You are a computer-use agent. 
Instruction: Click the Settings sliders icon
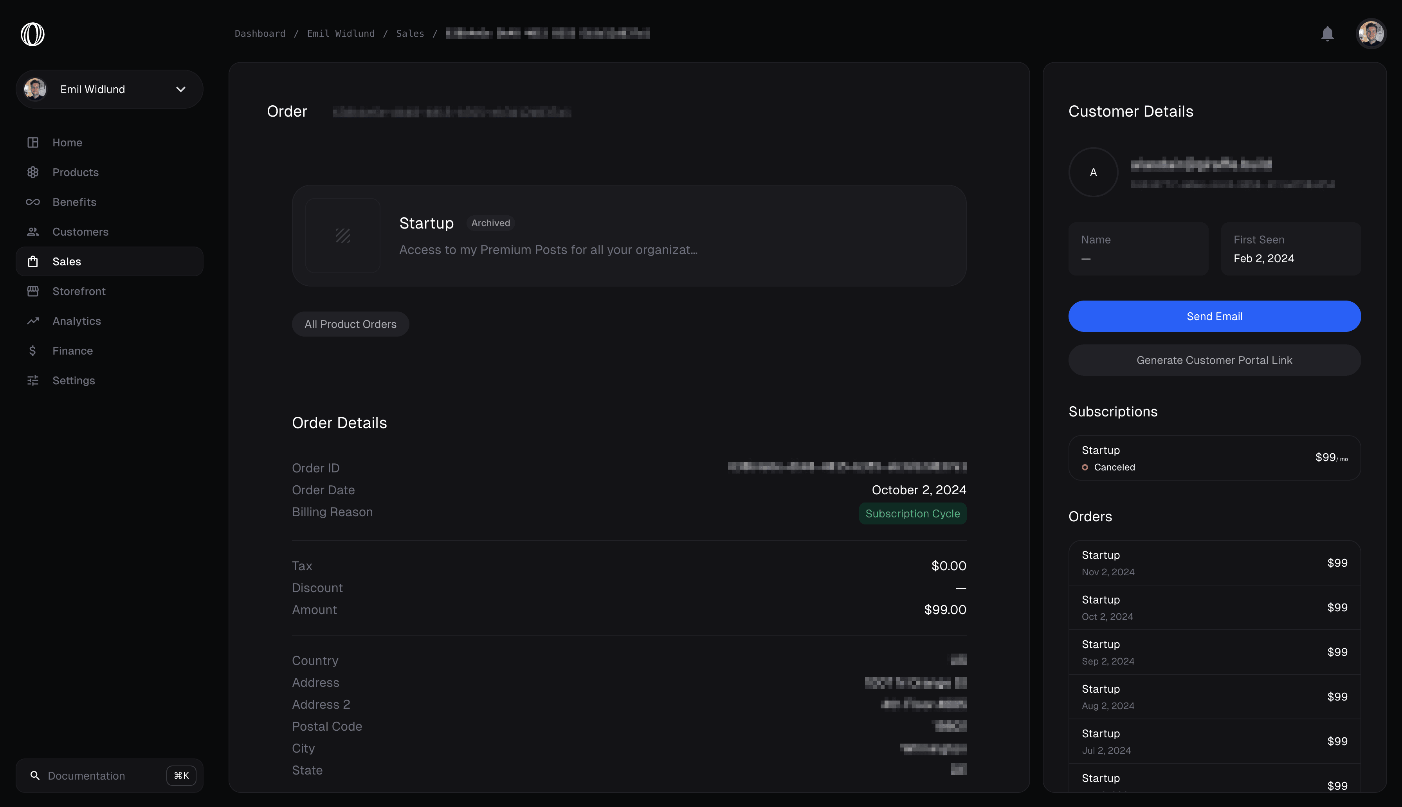click(x=33, y=380)
